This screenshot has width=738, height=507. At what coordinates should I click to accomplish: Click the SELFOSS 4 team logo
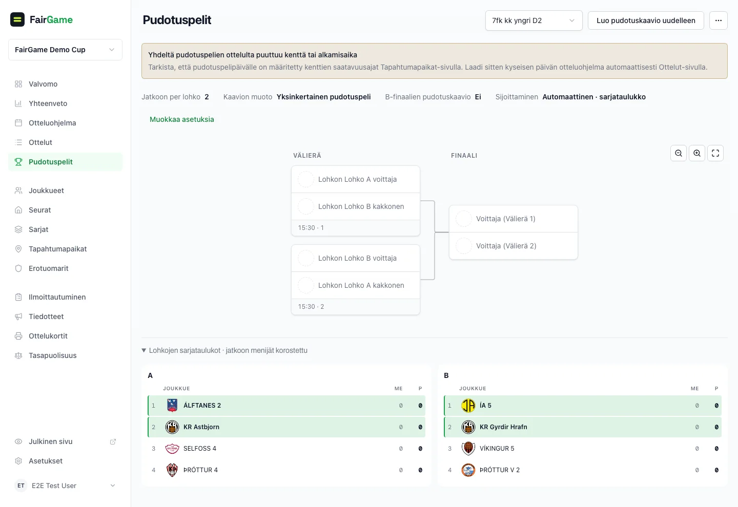[172, 449]
